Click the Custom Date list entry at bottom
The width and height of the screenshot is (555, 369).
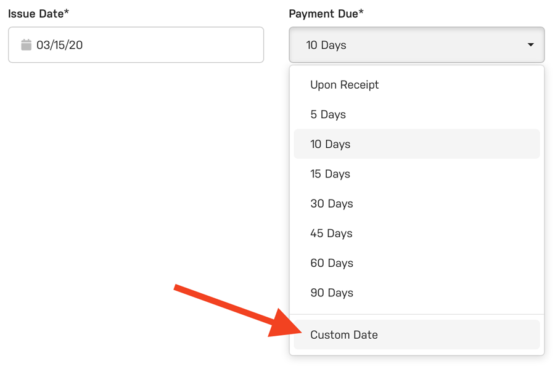[344, 335]
